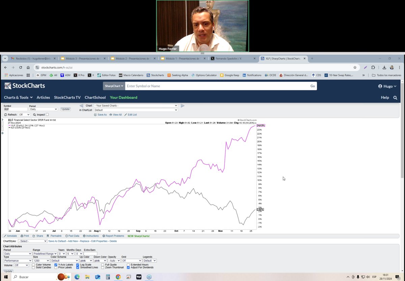Open the Color Scheme dropdown
The width and height of the screenshot is (405, 281).
(x=64, y=261)
